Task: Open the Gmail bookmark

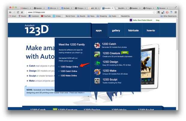Action: click(x=13, y=16)
